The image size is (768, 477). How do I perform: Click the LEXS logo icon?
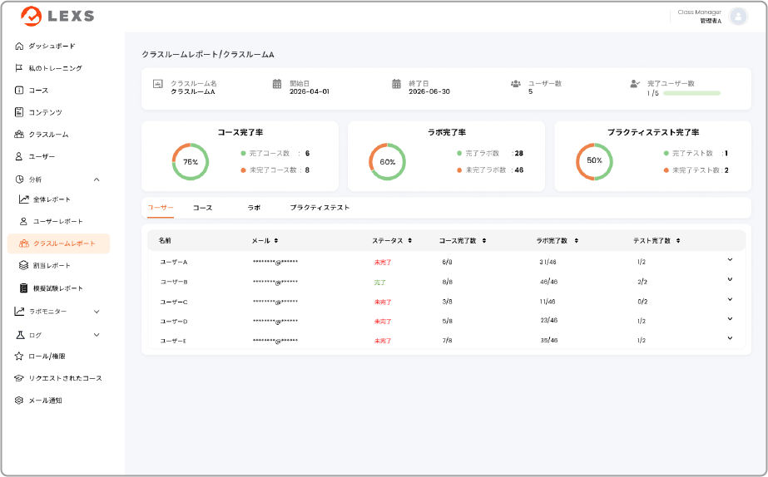pyautogui.click(x=31, y=16)
